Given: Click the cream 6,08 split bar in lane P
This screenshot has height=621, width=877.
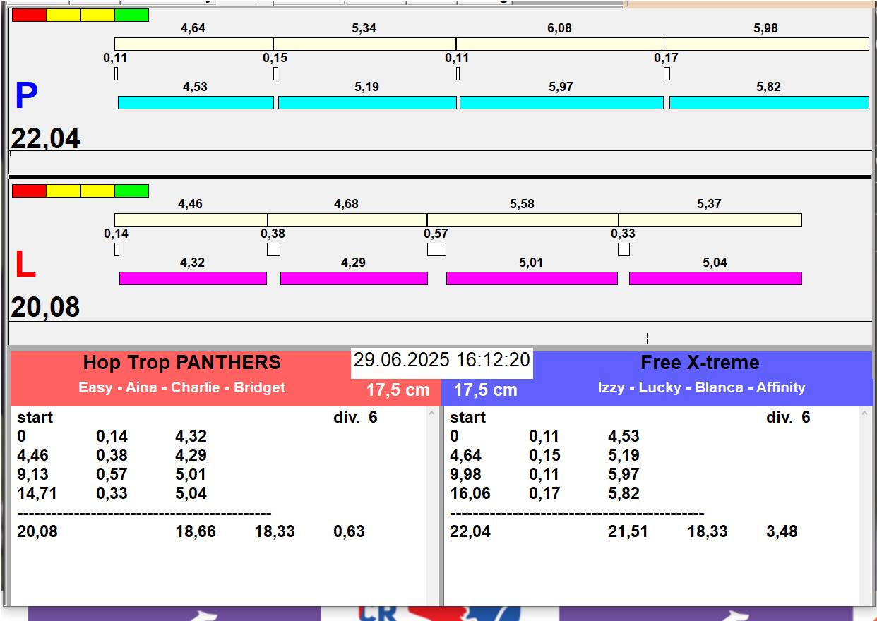Looking at the screenshot, I should pyautogui.click(x=559, y=44).
